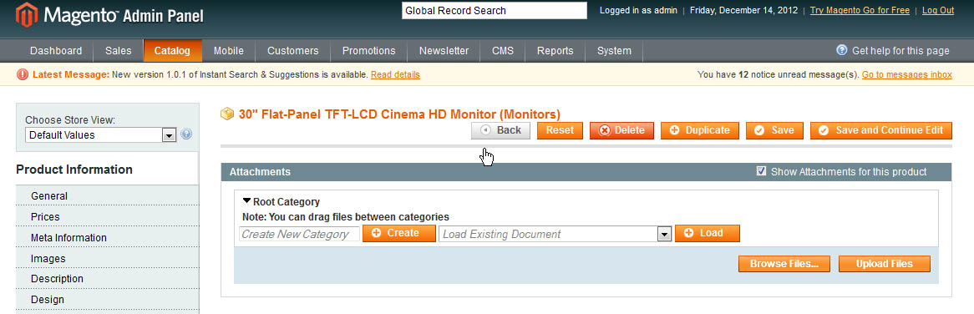Select the Description product tab
974x314 pixels.
click(x=108, y=279)
